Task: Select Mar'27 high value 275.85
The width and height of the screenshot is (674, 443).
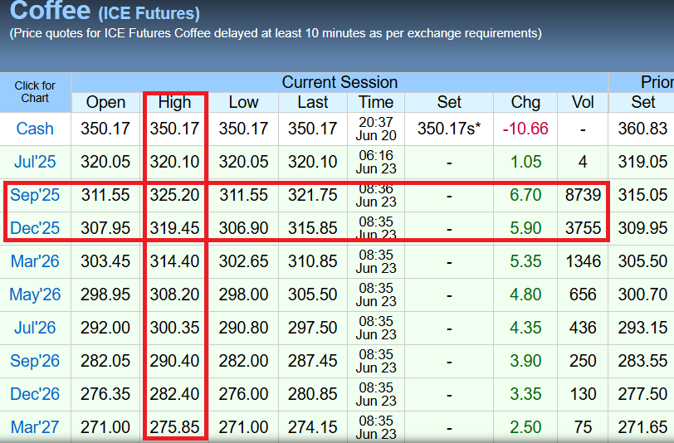Action: coord(174,427)
